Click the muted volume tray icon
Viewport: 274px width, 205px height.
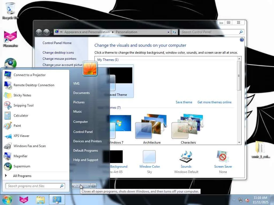(247, 200)
